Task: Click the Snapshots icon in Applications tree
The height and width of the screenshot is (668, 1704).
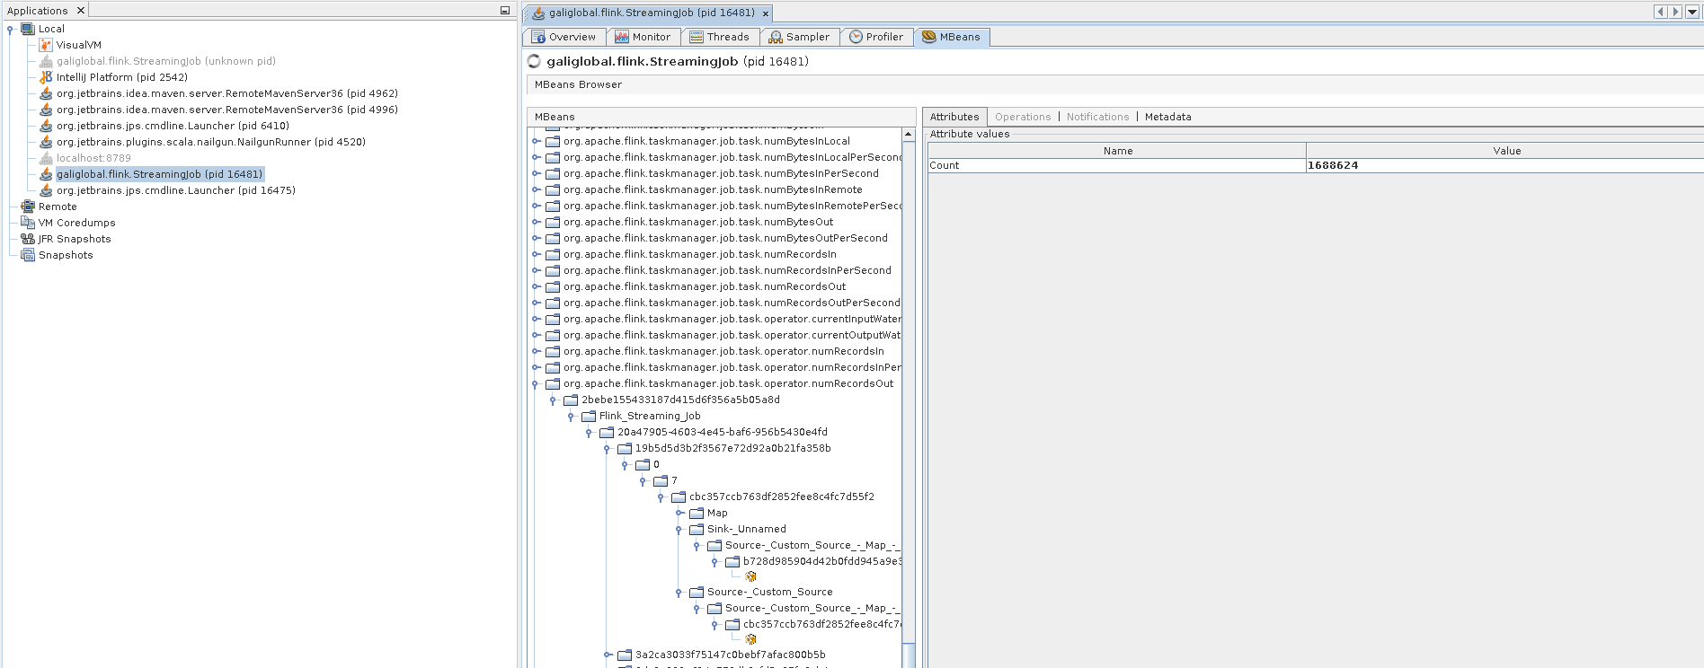Action: point(28,255)
